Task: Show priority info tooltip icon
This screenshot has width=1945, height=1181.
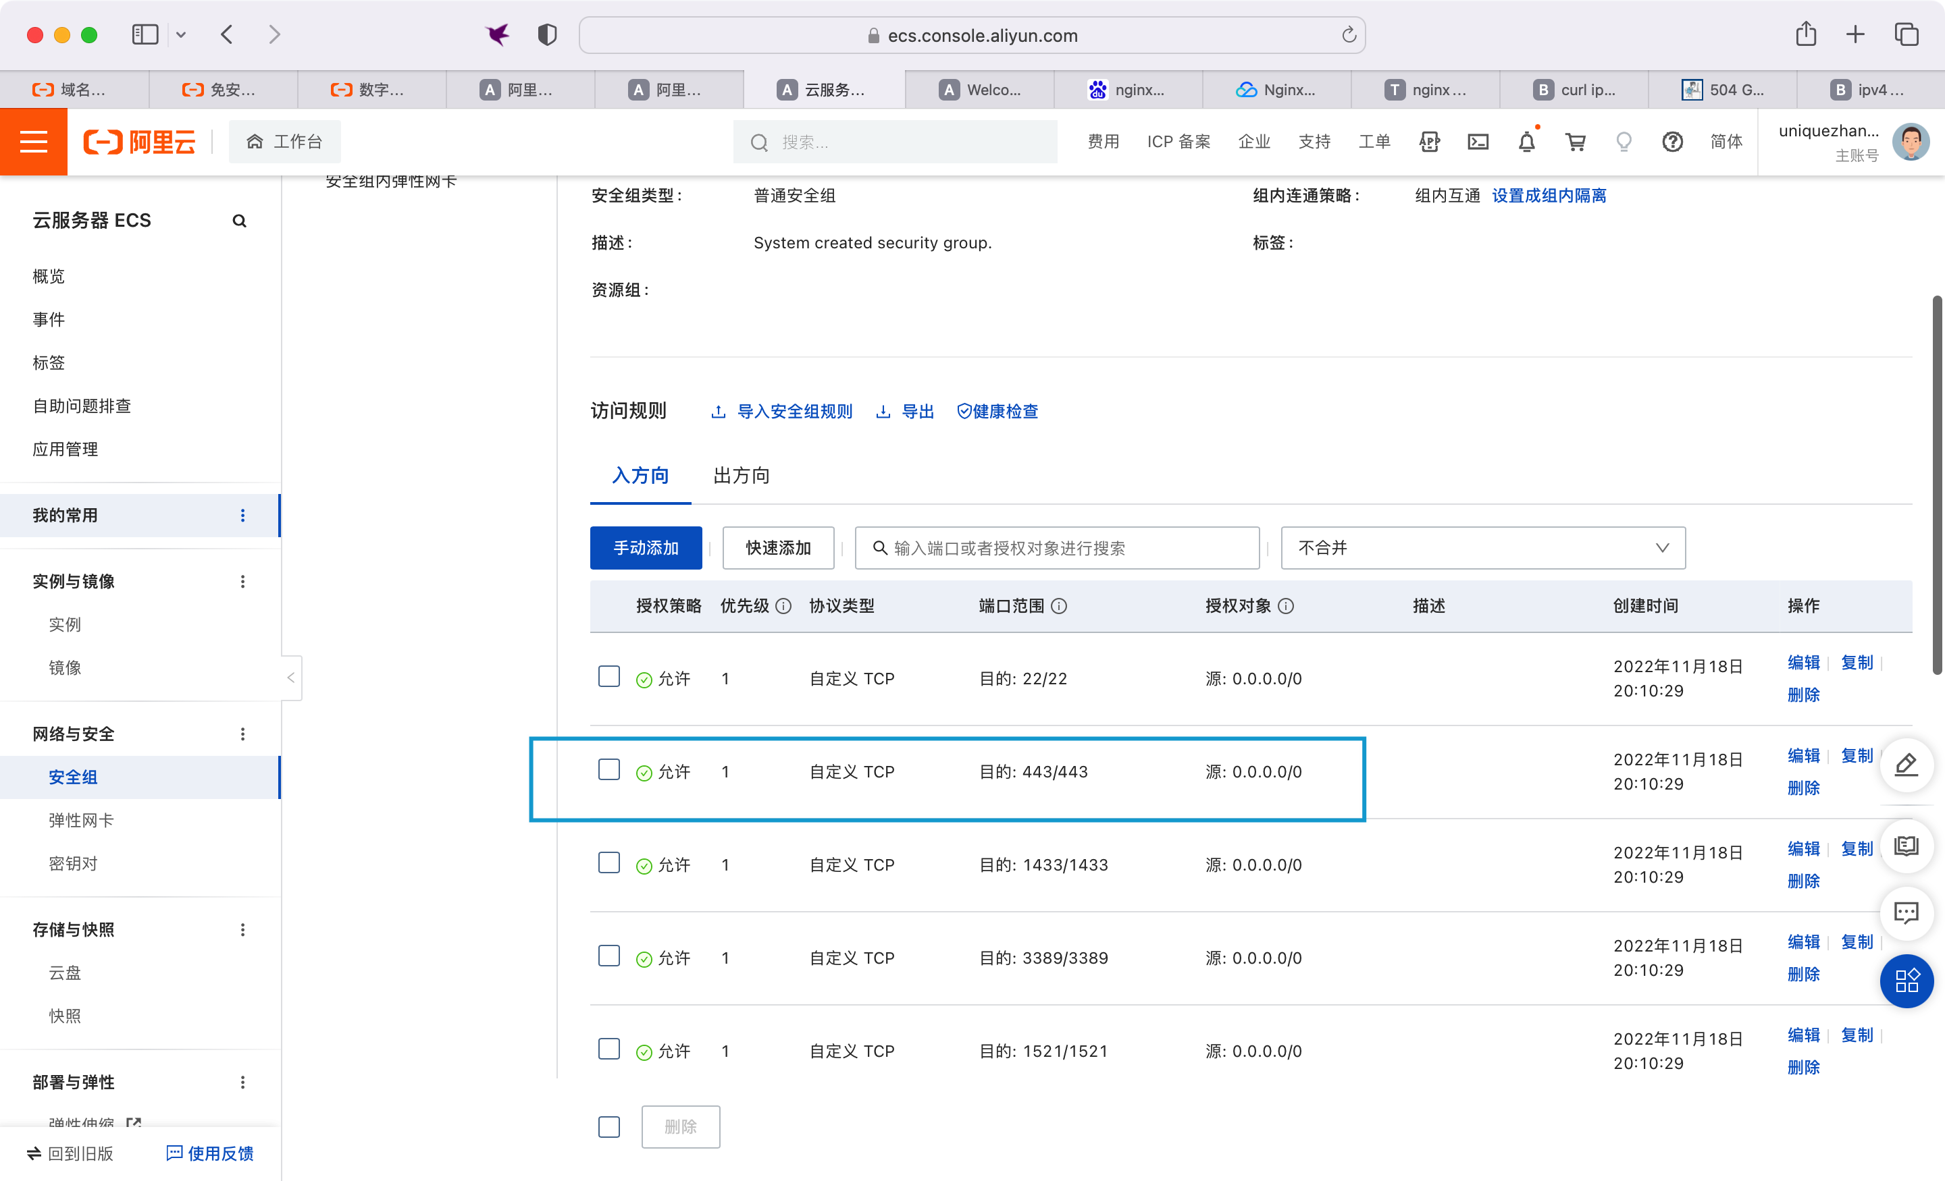Action: point(783,606)
